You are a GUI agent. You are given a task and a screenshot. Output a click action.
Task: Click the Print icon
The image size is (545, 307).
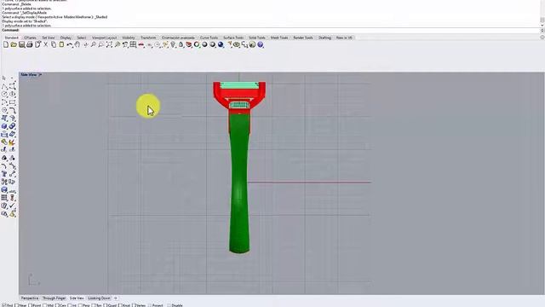tap(30, 44)
